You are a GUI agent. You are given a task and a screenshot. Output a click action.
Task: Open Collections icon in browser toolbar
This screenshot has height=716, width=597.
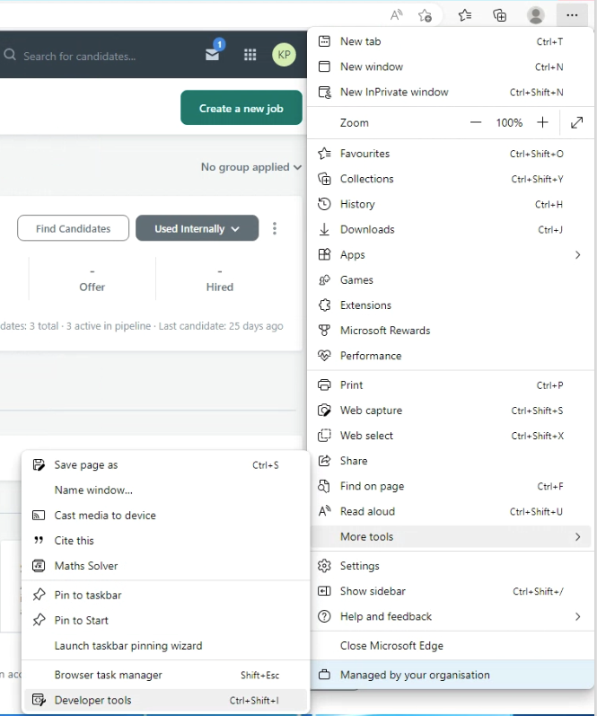click(x=500, y=15)
